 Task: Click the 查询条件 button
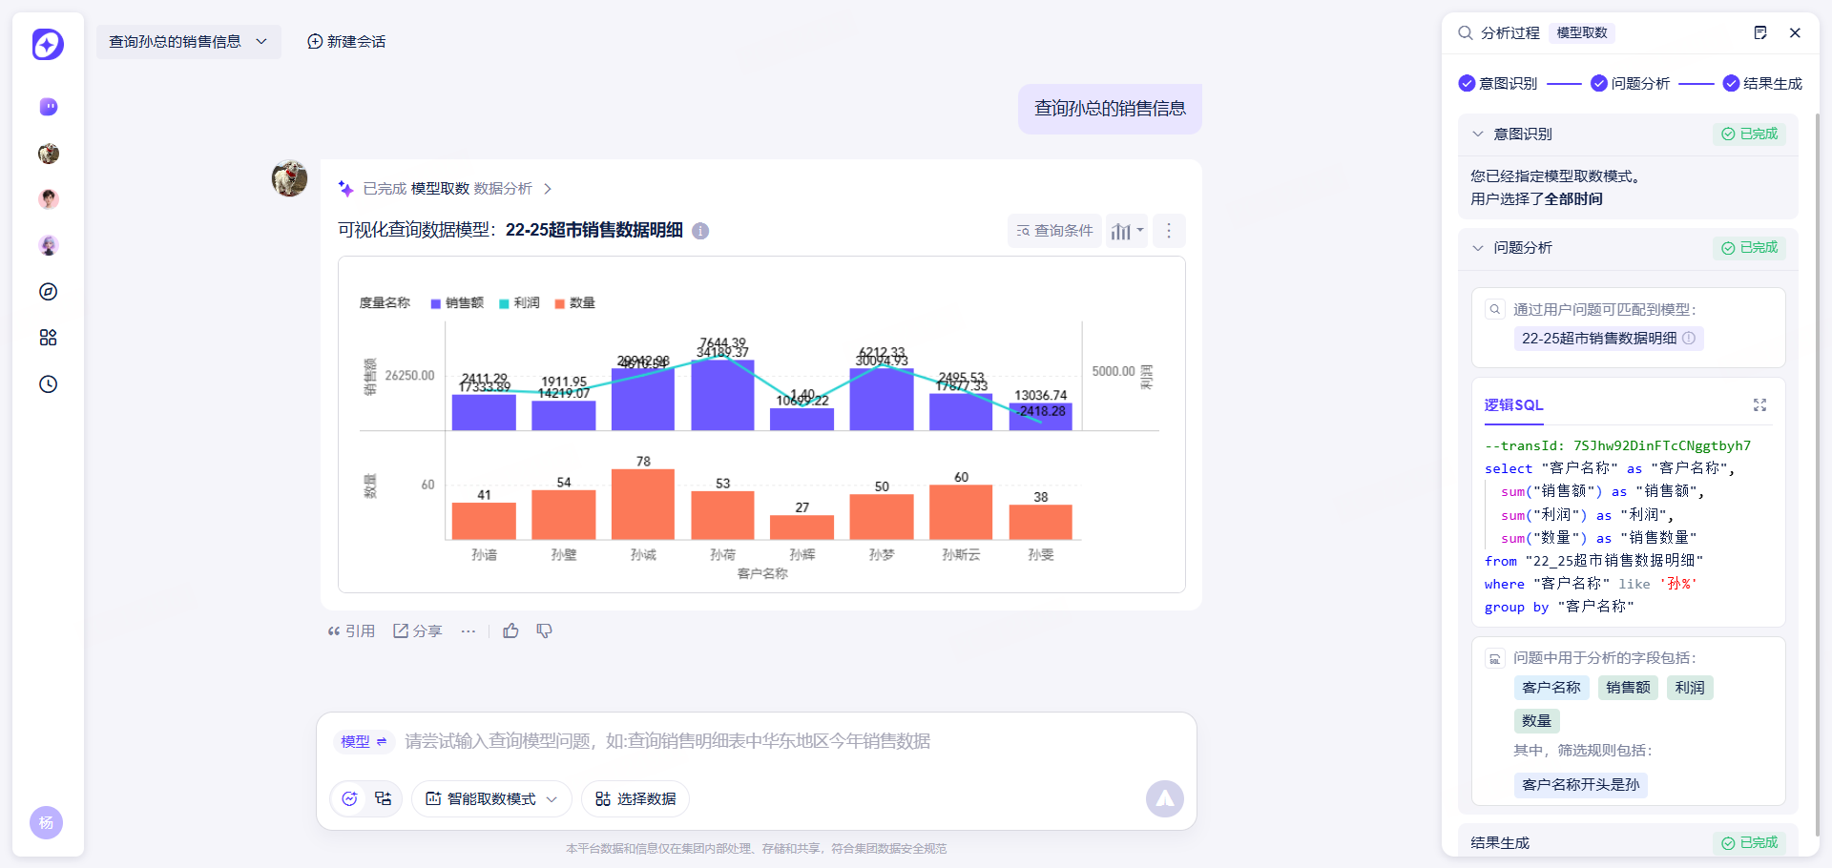coord(1054,231)
